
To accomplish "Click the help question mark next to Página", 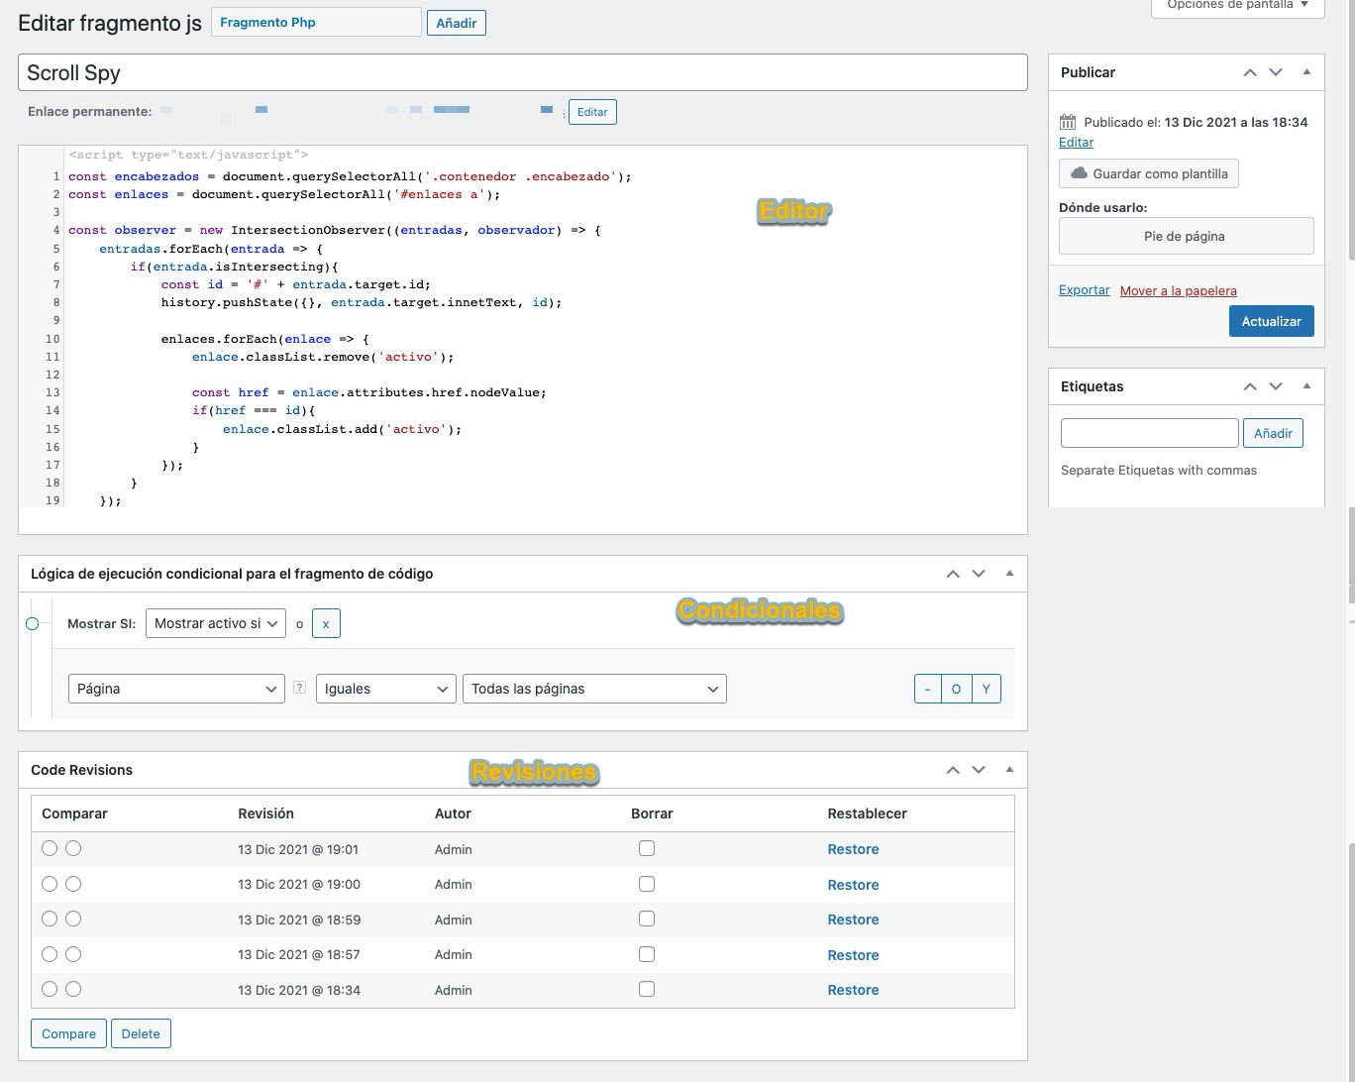I will 299,688.
